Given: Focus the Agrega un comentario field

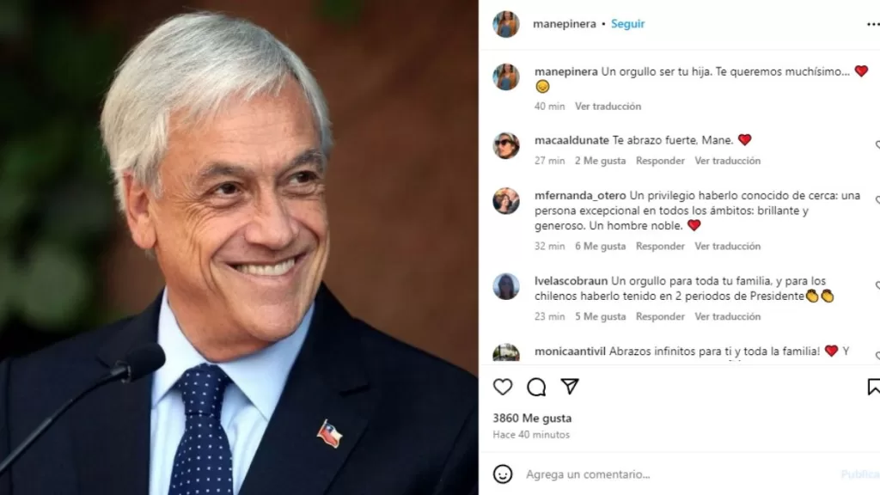Looking at the screenshot, I should point(679,474).
